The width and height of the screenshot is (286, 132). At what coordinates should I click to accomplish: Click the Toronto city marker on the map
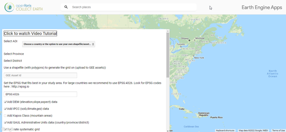(181, 46)
